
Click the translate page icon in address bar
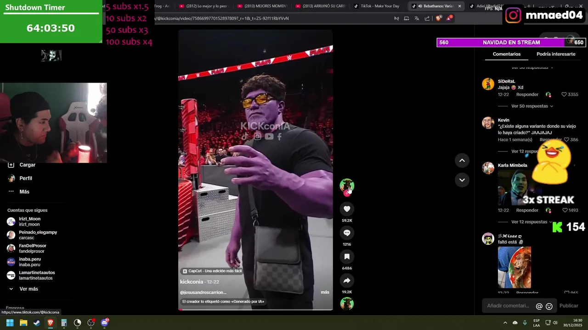[417, 18]
